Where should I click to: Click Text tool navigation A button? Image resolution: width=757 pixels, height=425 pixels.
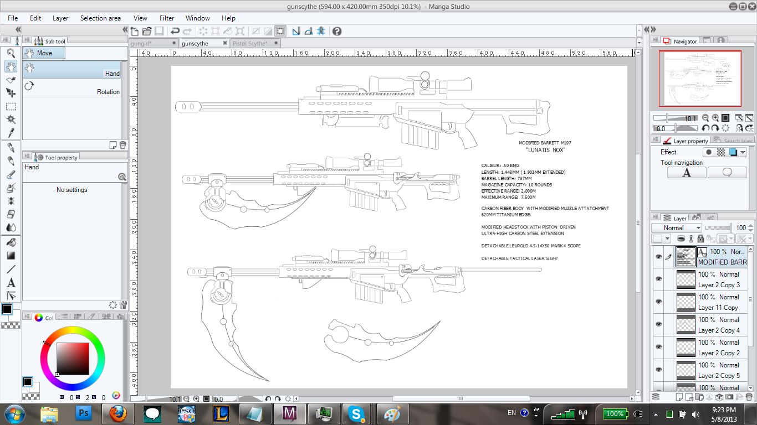(x=687, y=172)
